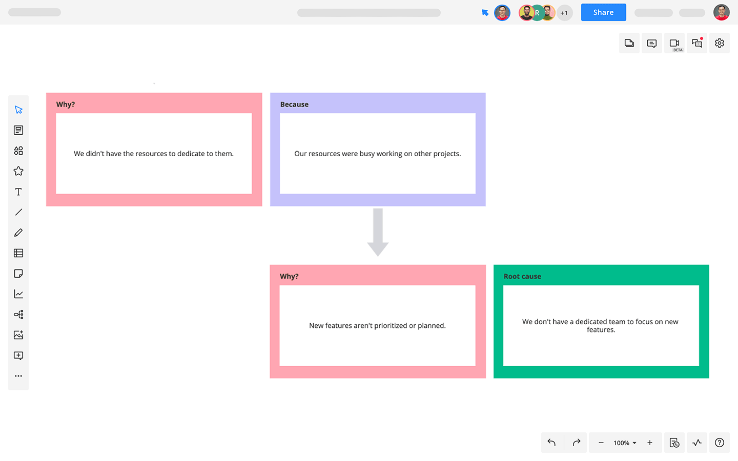Select the star icon tool

coord(18,171)
